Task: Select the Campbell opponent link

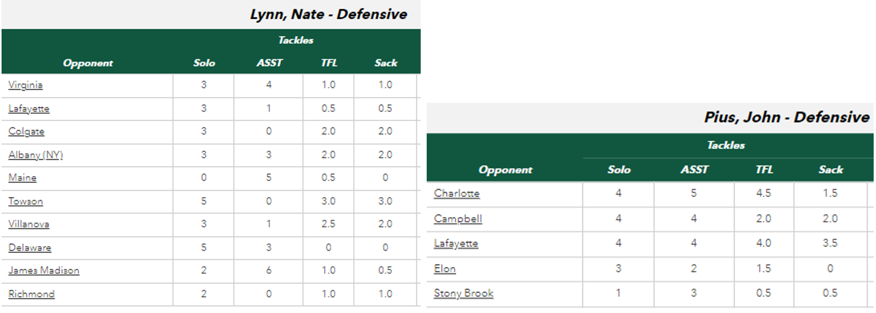Action: 458,219
